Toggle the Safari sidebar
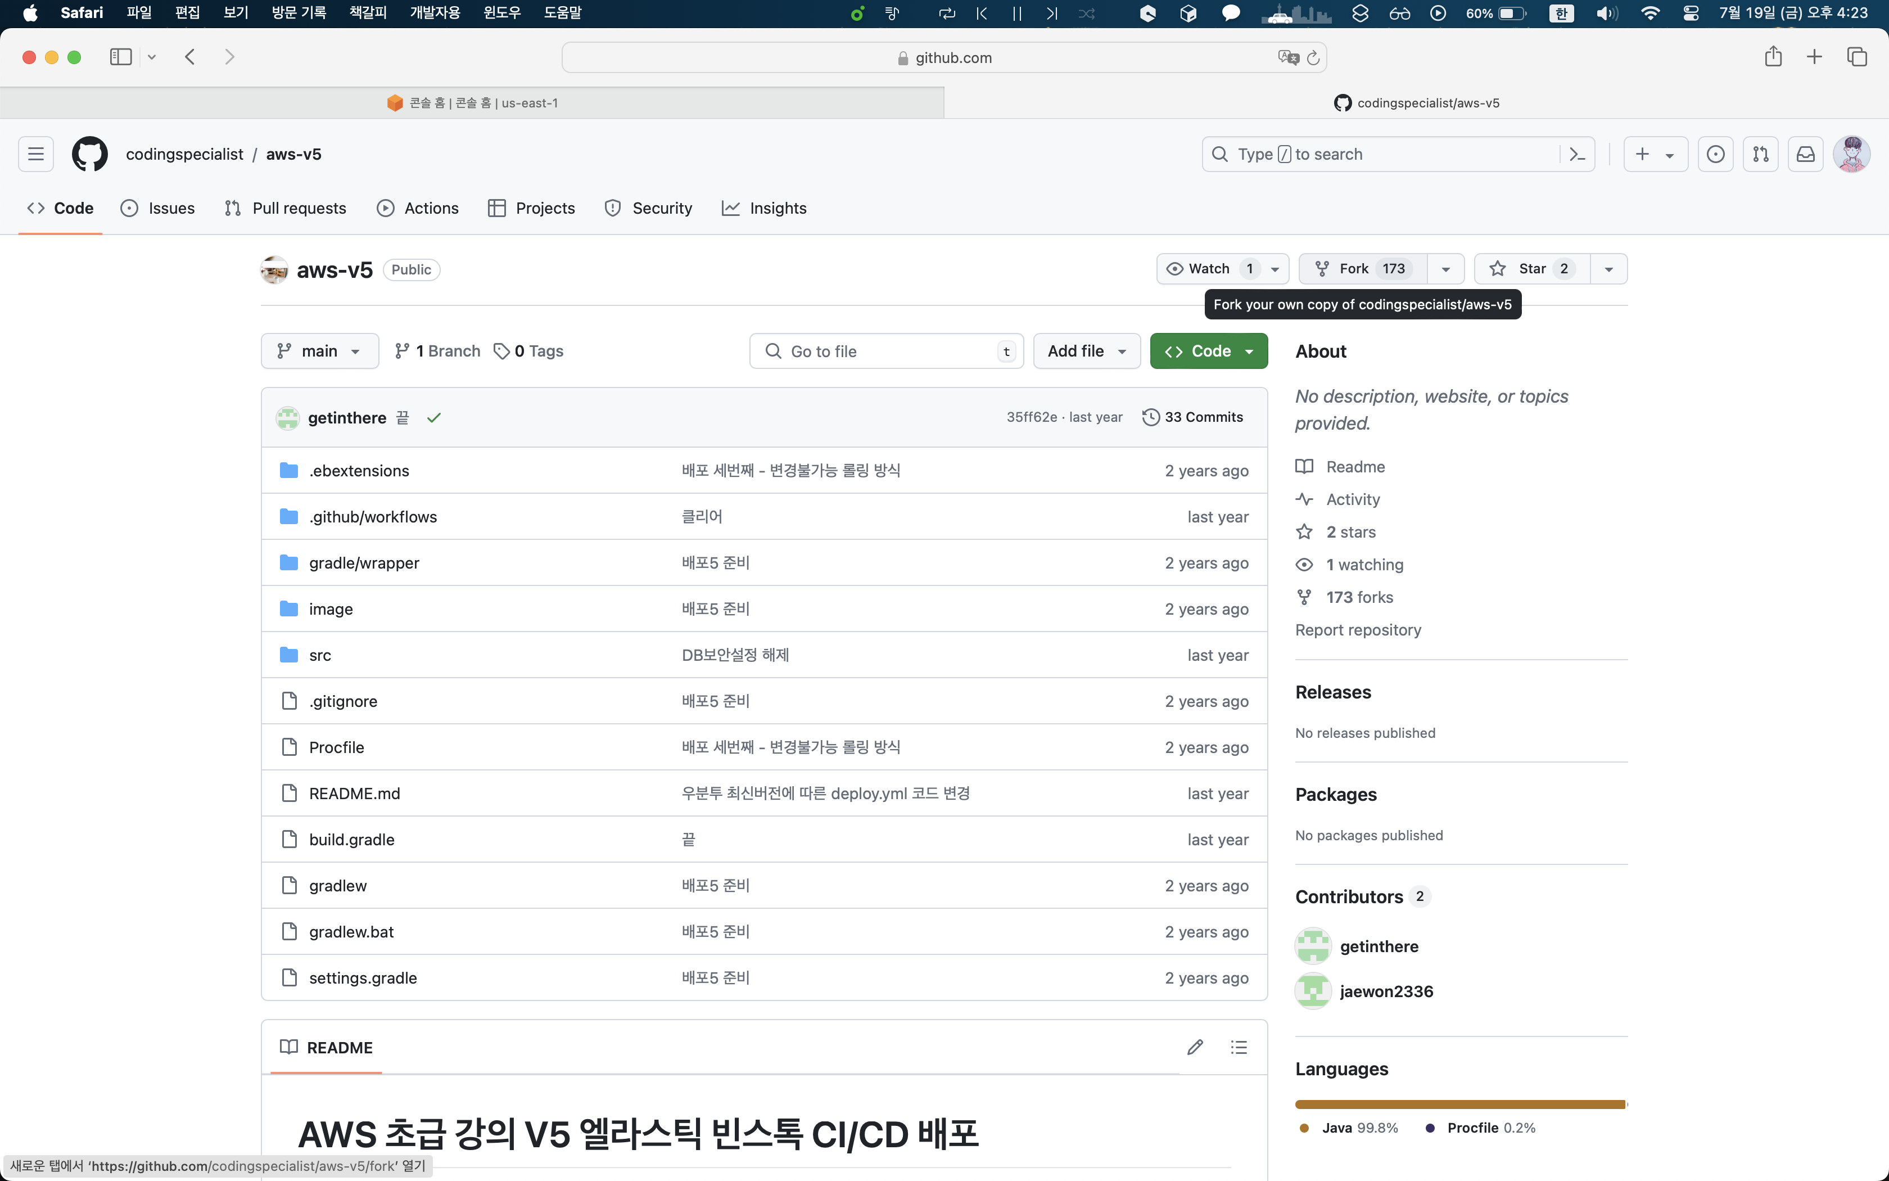 (121, 57)
